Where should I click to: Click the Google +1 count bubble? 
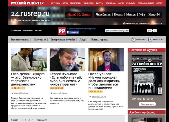(155, 31)
